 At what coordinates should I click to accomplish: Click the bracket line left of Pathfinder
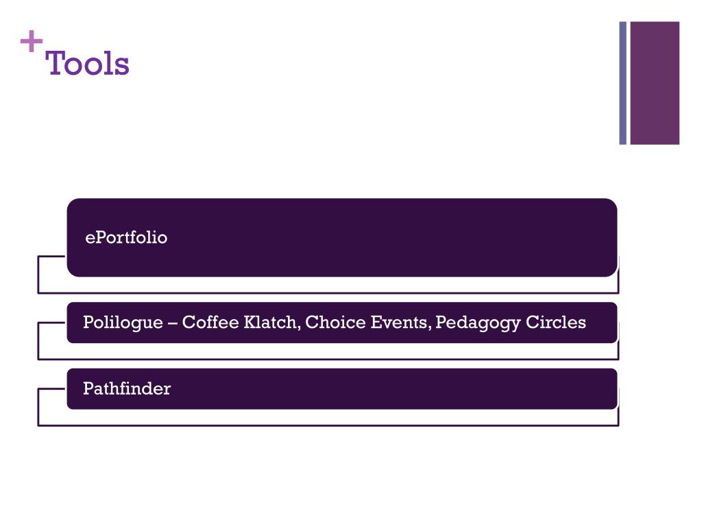[38, 407]
